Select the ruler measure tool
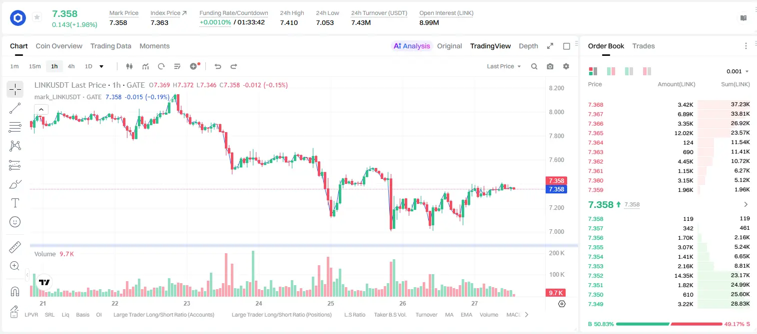This screenshot has width=757, height=334. coord(15,247)
